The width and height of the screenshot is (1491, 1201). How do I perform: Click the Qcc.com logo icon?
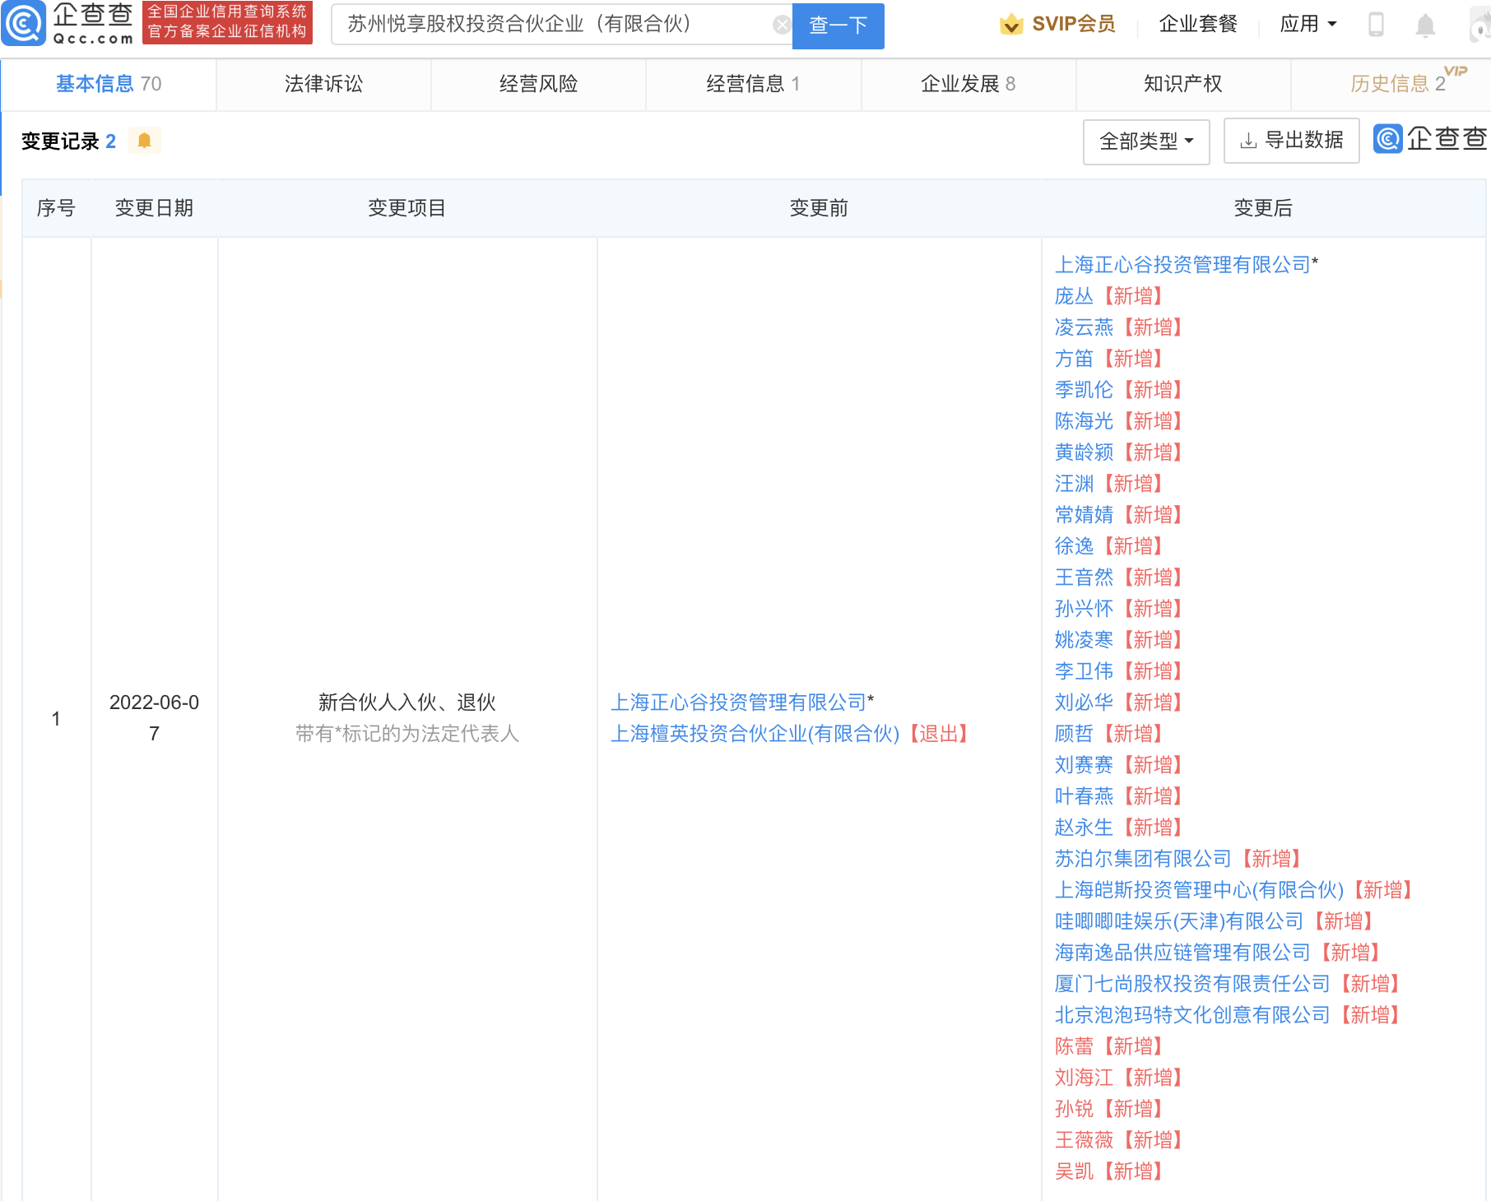23,23
